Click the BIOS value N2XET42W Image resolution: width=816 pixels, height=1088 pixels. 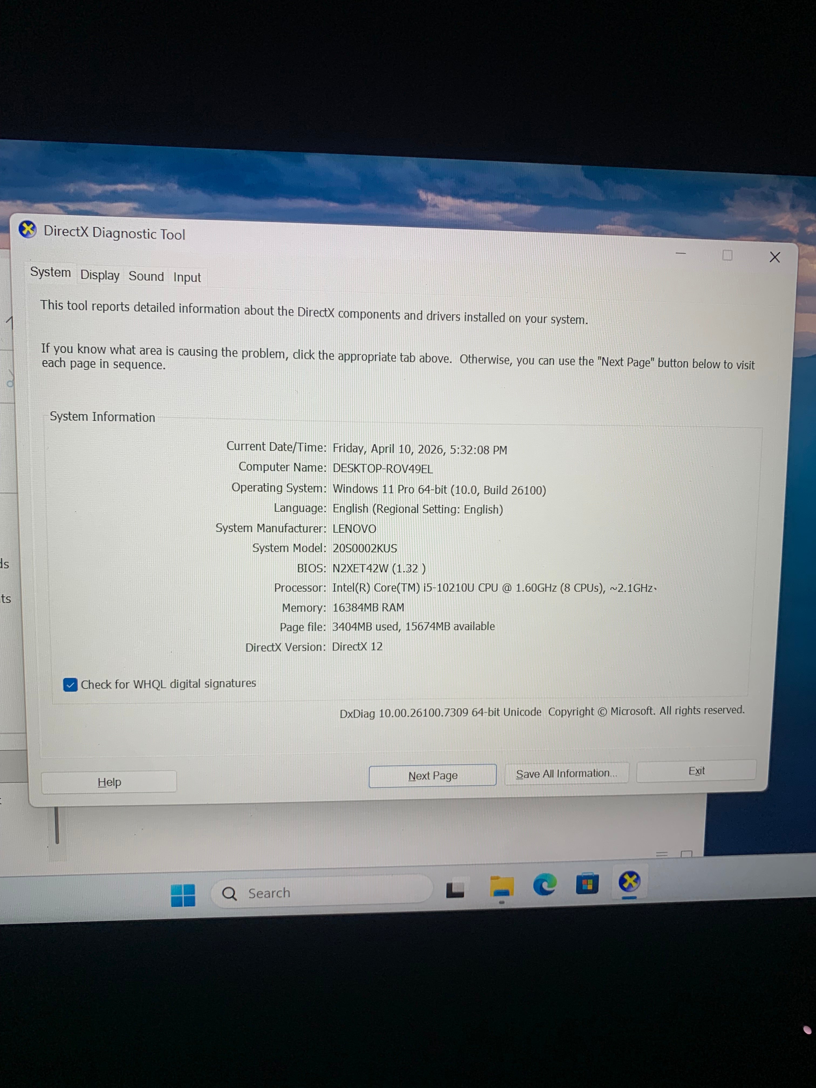(379, 568)
